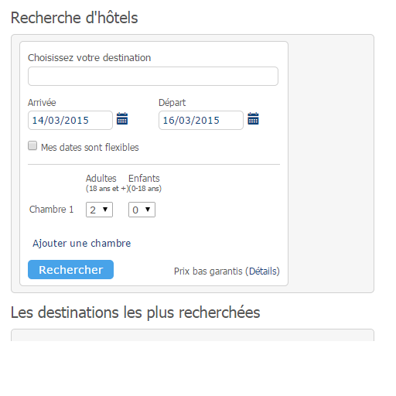Click the blue Rechercher button
This screenshot has height=396, width=396.
pos(70,270)
